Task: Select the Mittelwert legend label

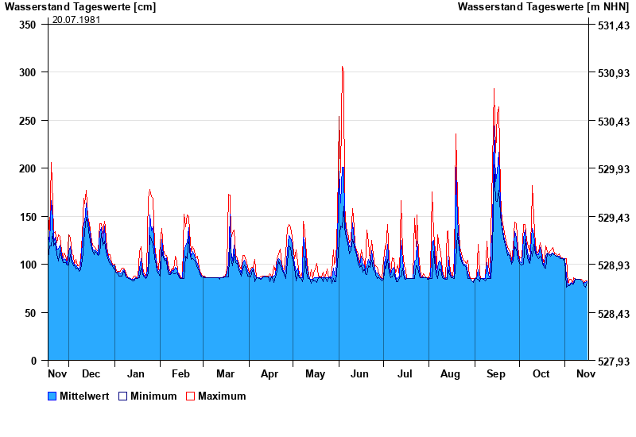Action: (x=84, y=396)
